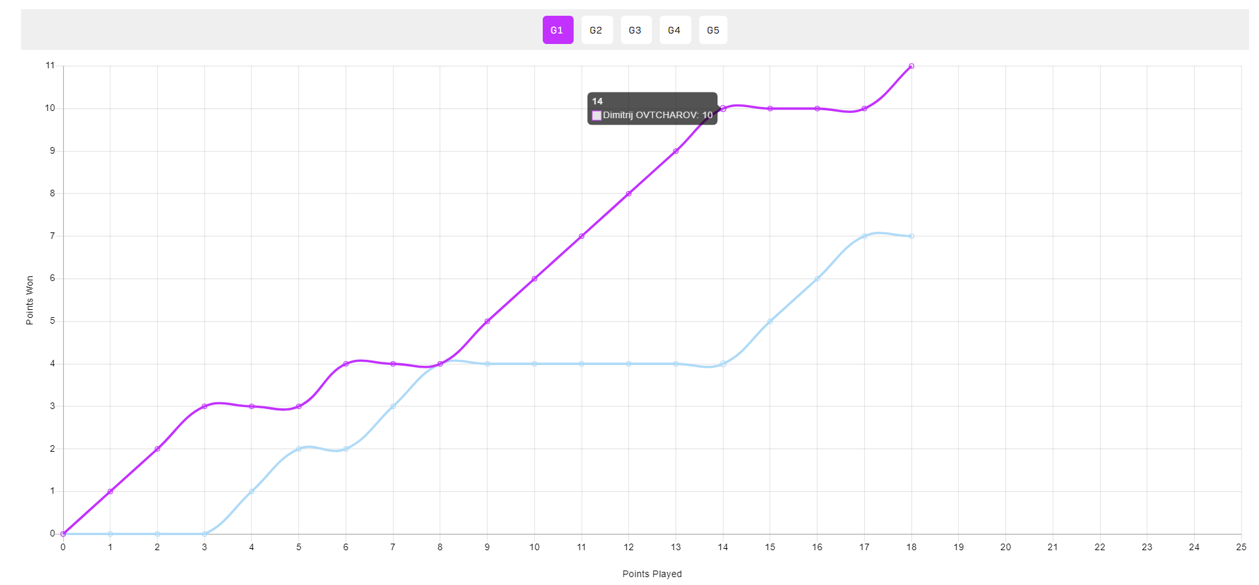Click the active G1 tab

[557, 30]
